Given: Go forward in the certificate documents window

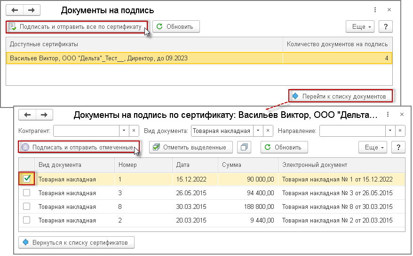Looking at the screenshot, I should (44, 115).
